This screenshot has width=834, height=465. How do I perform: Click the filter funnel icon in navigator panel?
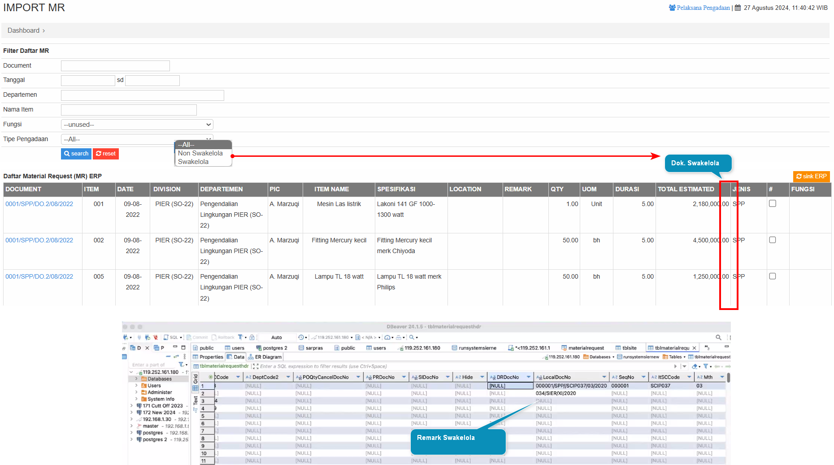(181, 365)
